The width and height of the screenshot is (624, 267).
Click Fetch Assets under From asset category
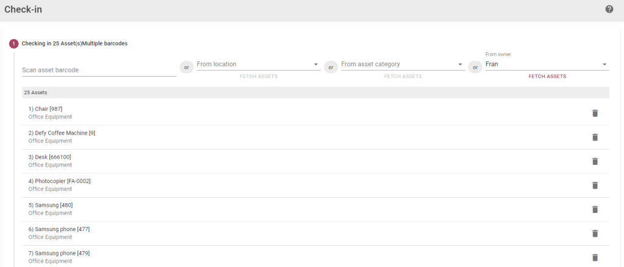(403, 76)
